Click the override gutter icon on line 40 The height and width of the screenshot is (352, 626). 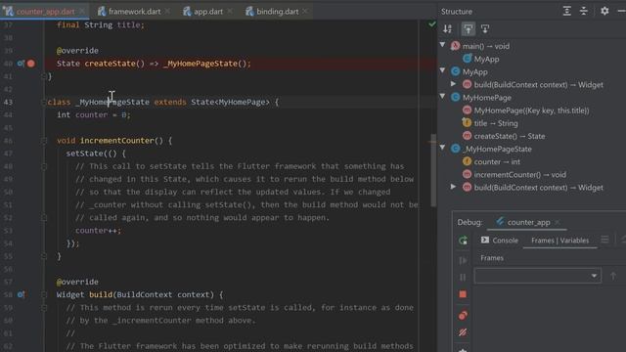pyautogui.click(x=21, y=64)
